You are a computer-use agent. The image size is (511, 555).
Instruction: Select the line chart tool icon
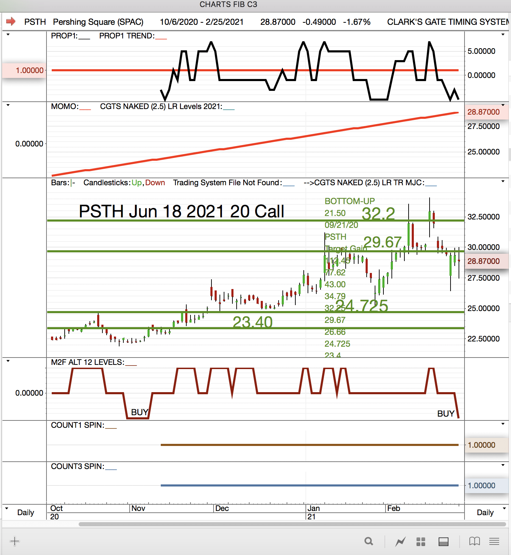point(400,542)
